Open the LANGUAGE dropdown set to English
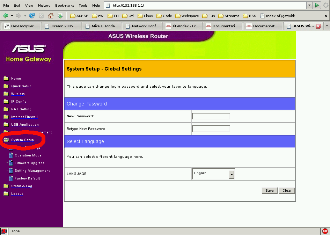Image resolution: width=330 pixels, height=235 pixels. pos(213,174)
